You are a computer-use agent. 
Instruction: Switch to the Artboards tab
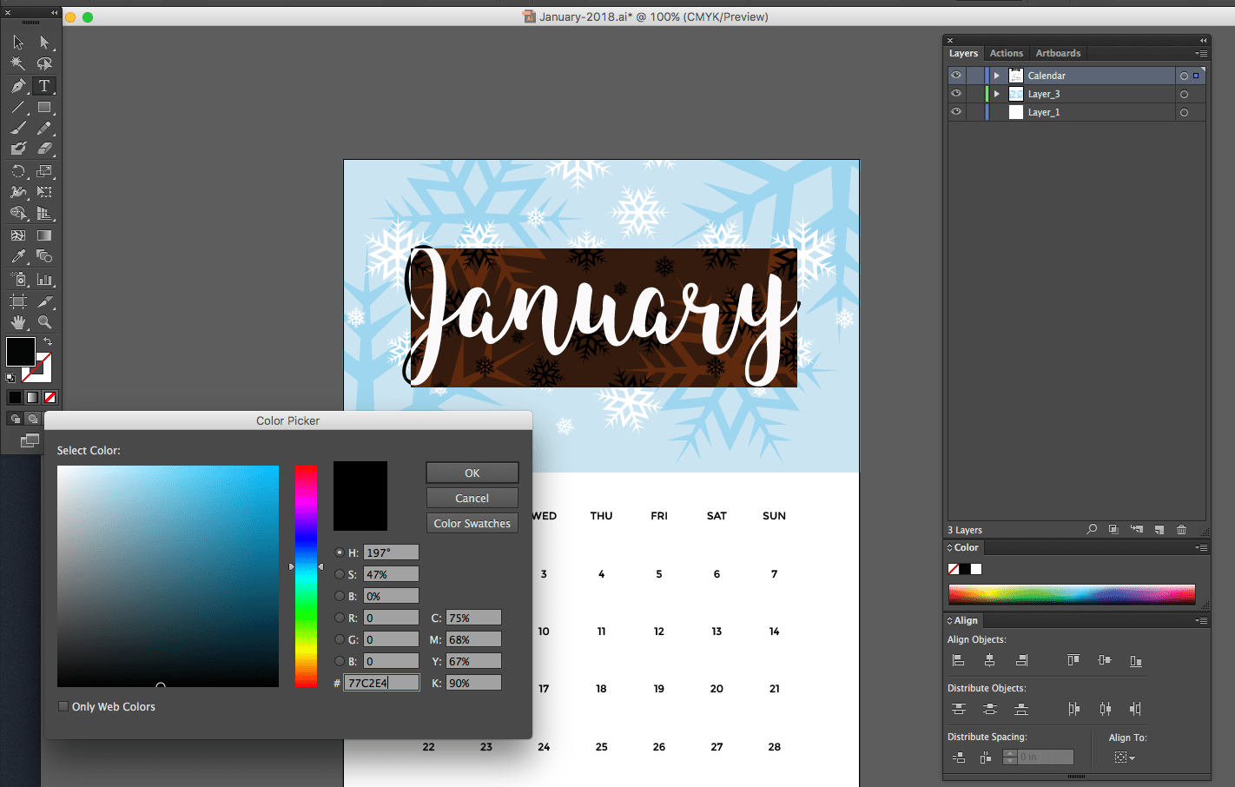coord(1058,53)
